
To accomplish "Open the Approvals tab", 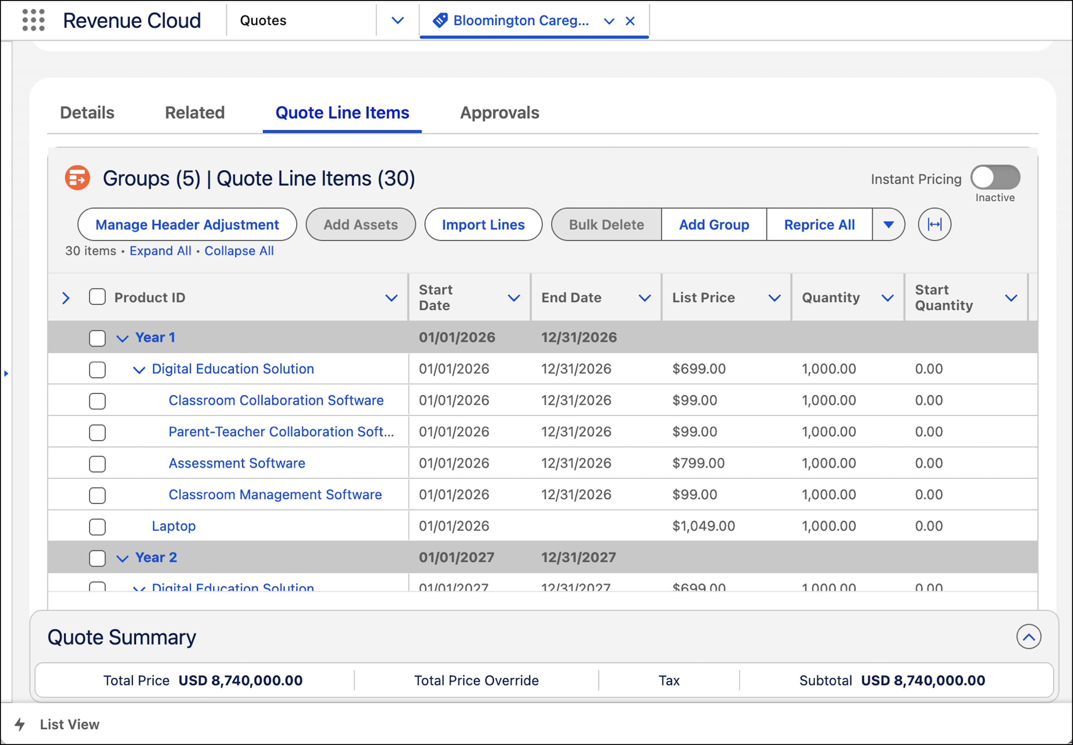I will tap(499, 112).
